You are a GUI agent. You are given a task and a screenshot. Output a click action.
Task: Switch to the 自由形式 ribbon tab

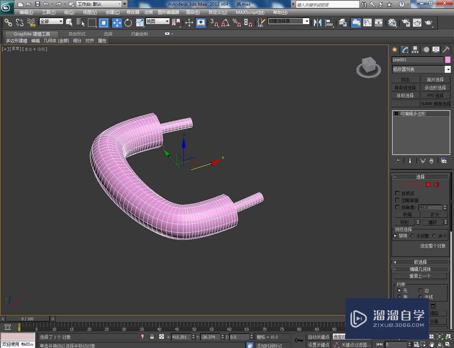(77, 34)
